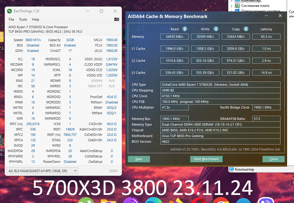The height and width of the screenshot is (203, 294).
Task: Open the Read info icon in AIDA64
Action: pos(185,29)
